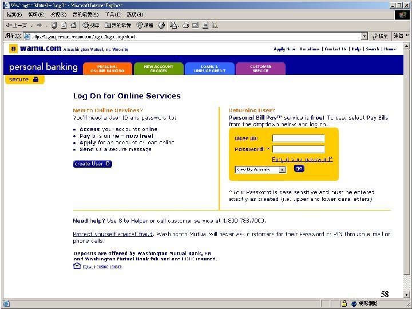The height and width of the screenshot is (309, 412).
Task: Follow the Contact Us header link
Action: click(x=335, y=49)
